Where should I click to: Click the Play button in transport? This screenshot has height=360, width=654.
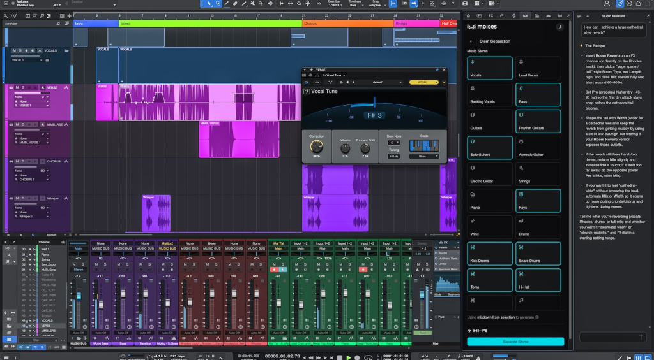point(349,357)
